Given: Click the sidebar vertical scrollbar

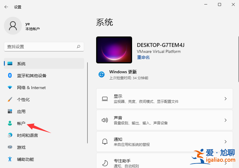Looking at the screenshot, I should pos(87,103).
